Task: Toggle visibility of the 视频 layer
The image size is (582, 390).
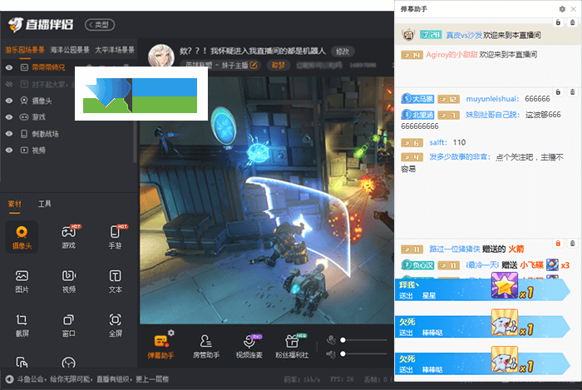Action: point(9,151)
